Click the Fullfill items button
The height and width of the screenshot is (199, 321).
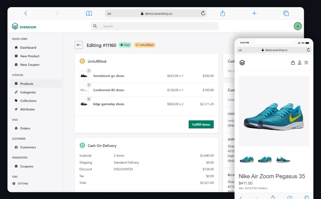click(x=201, y=124)
